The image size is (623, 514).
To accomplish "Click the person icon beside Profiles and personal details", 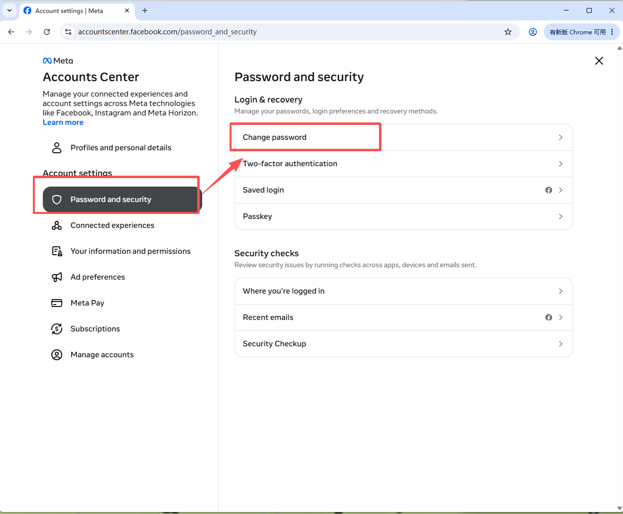I will (57, 148).
